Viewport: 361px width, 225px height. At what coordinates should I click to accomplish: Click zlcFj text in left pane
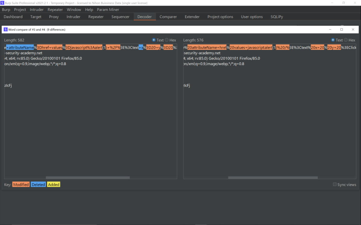(x=8, y=85)
